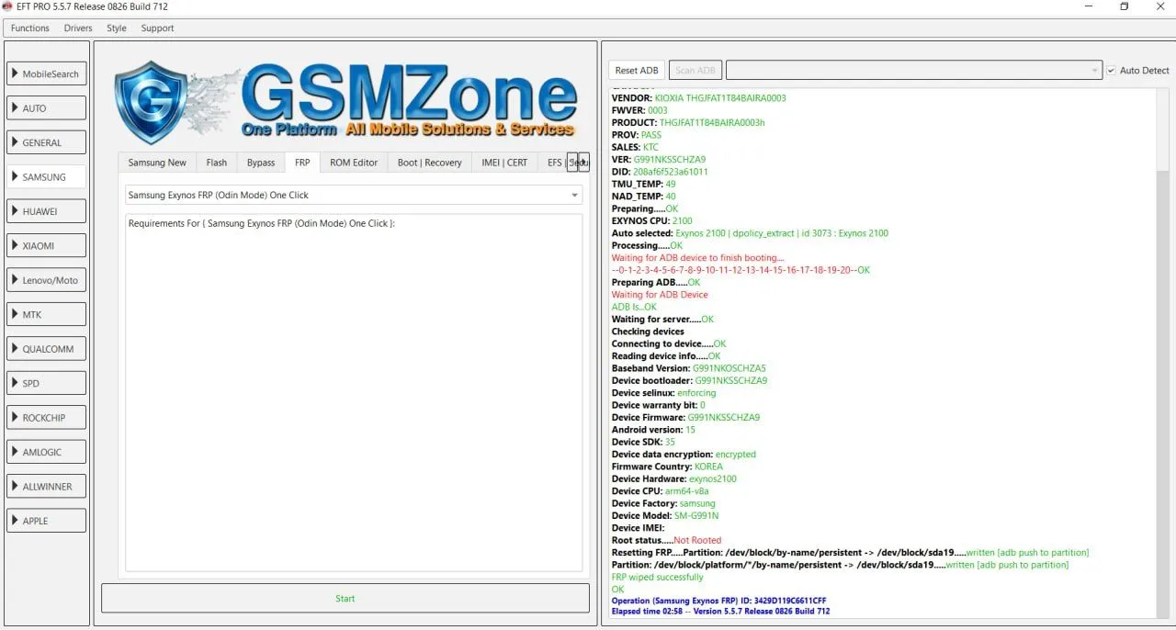Select the 'Waiting for ADB Device' log line
1176x630 pixels.
click(660, 295)
